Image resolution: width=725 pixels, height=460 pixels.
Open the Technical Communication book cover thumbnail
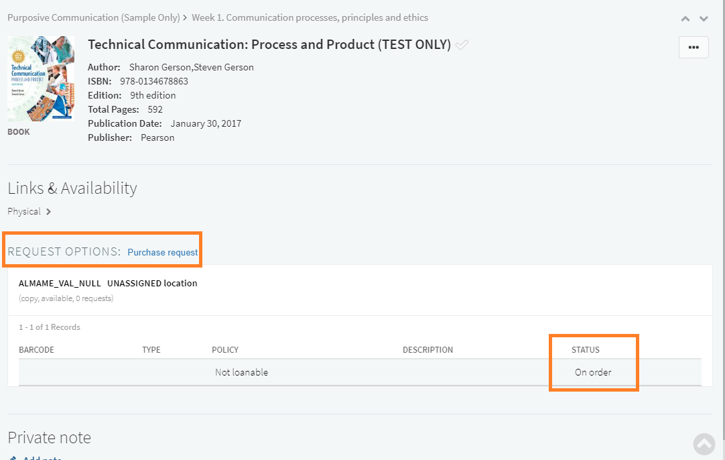pos(40,78)
